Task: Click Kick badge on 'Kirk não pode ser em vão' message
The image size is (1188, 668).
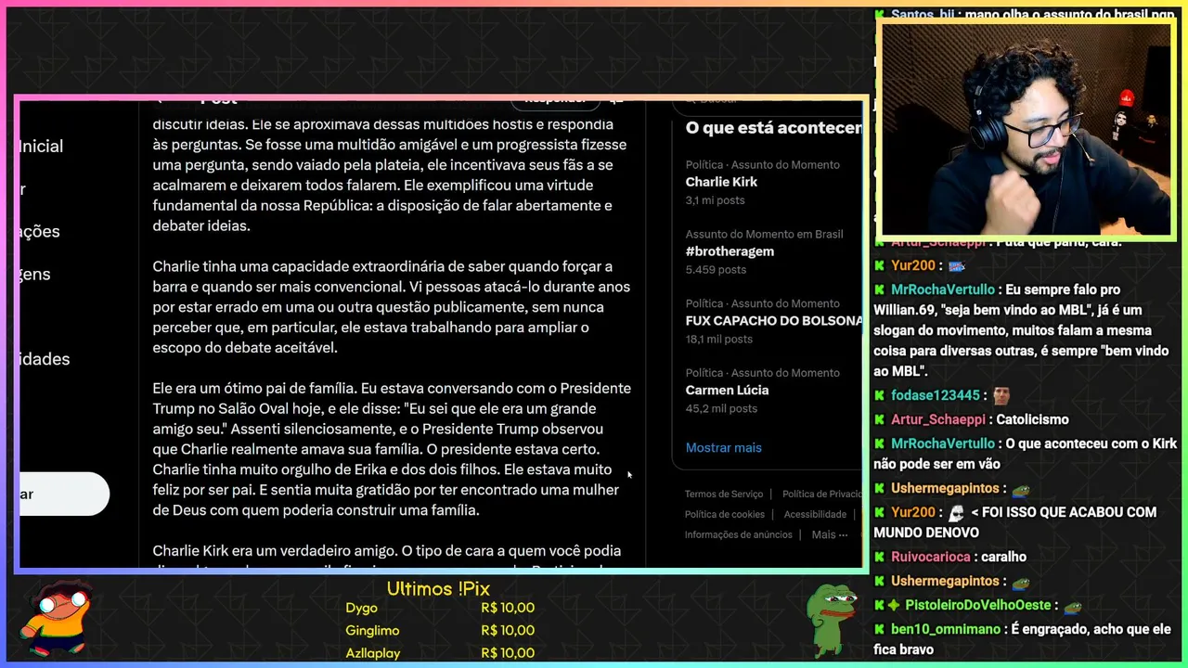Action: click(880, 443)
